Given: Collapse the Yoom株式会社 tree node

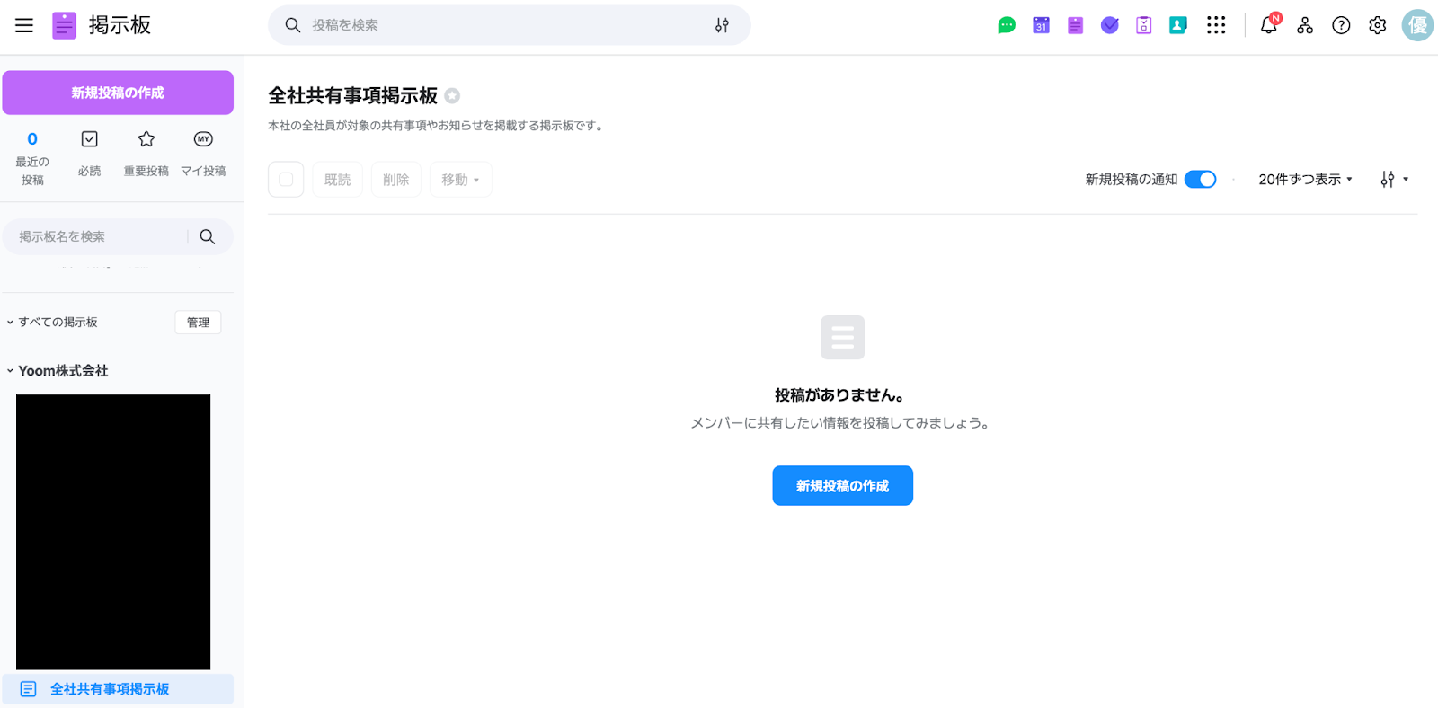Looking at the screenshot, I should click(x=10, y=371).
